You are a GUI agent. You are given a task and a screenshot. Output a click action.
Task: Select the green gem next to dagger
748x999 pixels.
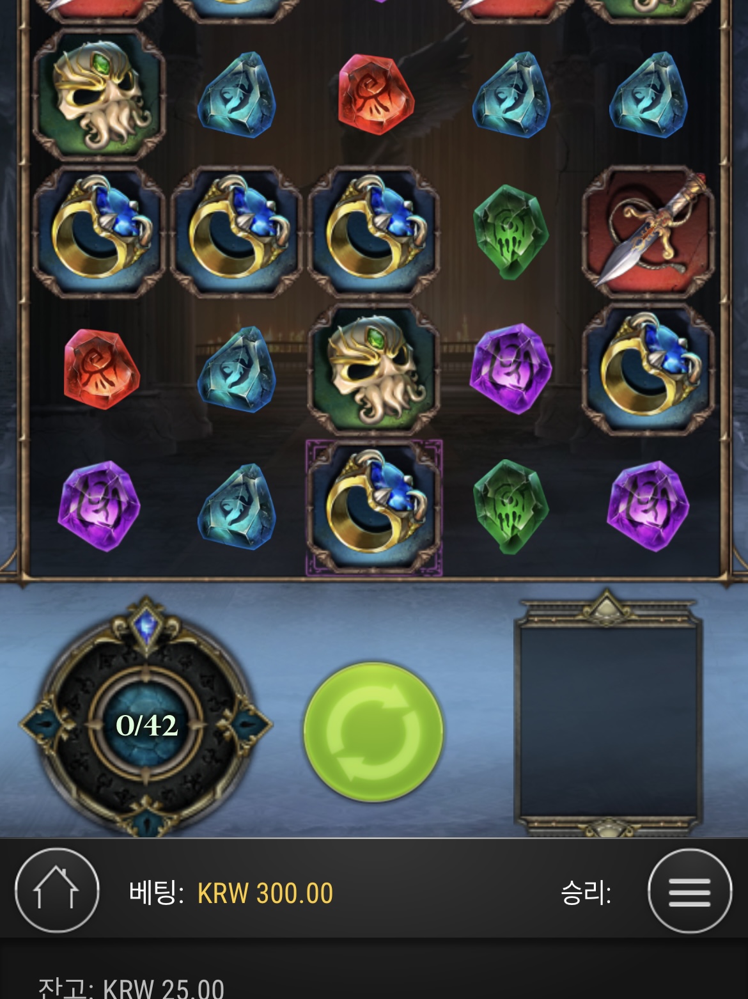click(x=510, y=232)
